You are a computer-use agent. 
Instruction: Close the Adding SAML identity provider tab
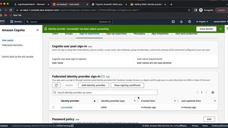165,4
